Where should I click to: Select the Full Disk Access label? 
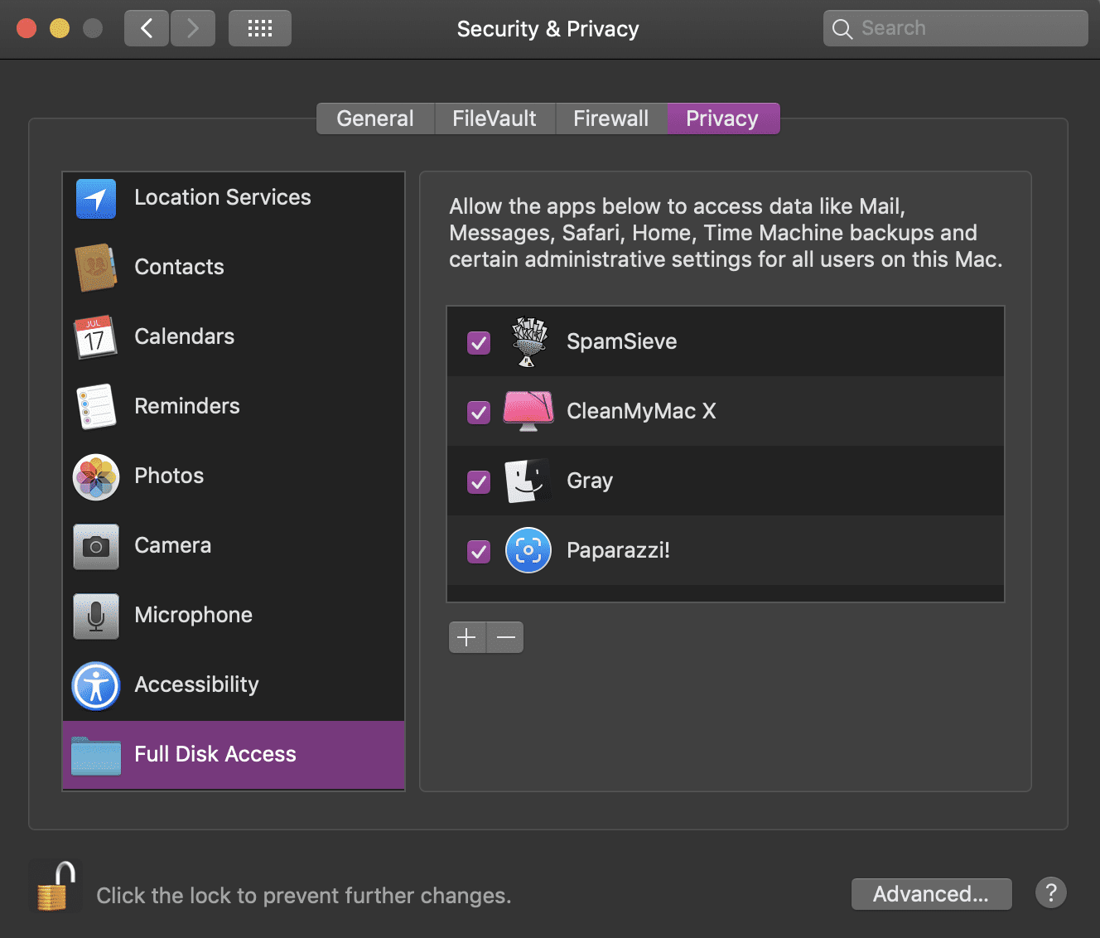click(215, 754)
